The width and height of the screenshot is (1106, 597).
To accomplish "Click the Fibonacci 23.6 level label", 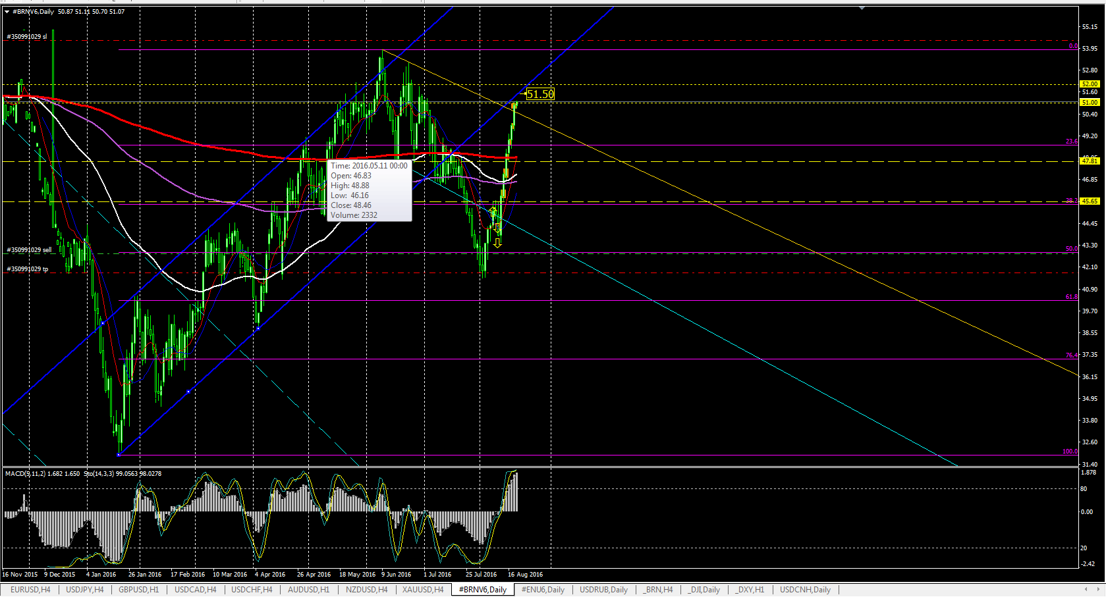I will click(x=1072, y=142).
